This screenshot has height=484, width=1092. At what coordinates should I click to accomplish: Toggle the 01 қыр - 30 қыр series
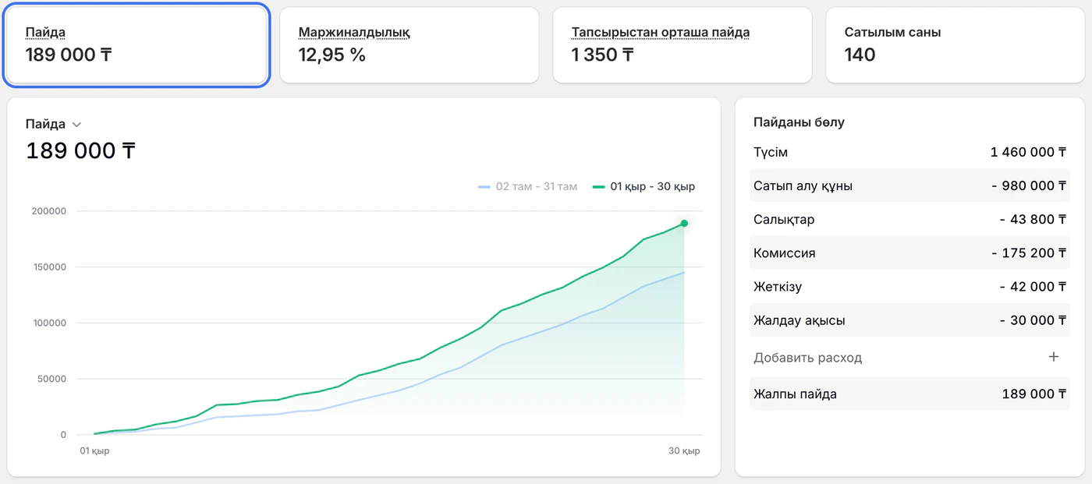(643, 186)
